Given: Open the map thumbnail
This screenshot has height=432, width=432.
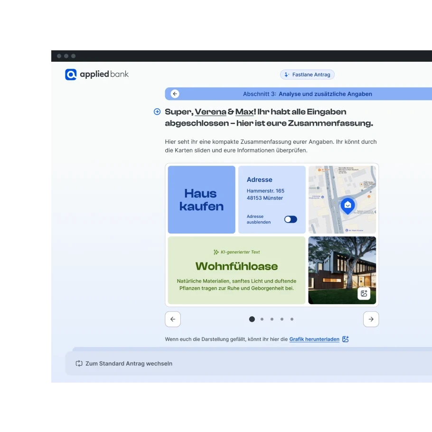Looking at the screenshot, I should tap(342, 199).
